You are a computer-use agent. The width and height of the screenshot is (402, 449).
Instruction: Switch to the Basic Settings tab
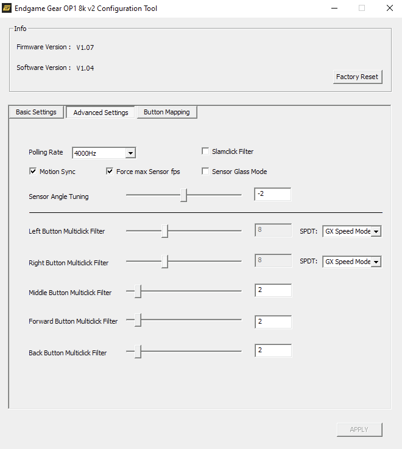pyautogui.click(x=36, y=112)
